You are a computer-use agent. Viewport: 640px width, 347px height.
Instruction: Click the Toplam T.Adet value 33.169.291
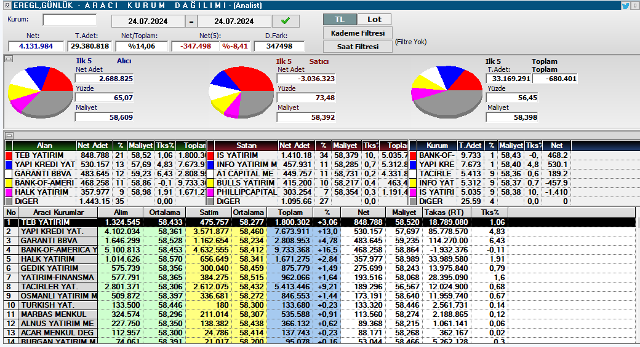click(x=509, y=79)
